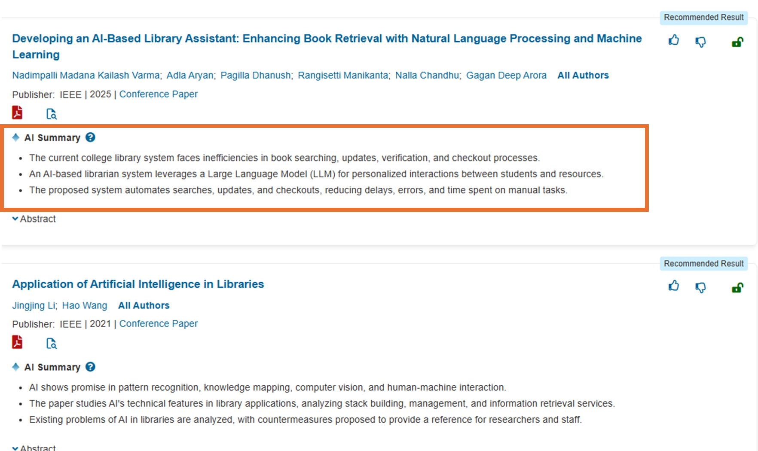Click thumbs up on AI-Based Library Assistant result
This screenshot has height=451, width=758.
coord(673,41)
